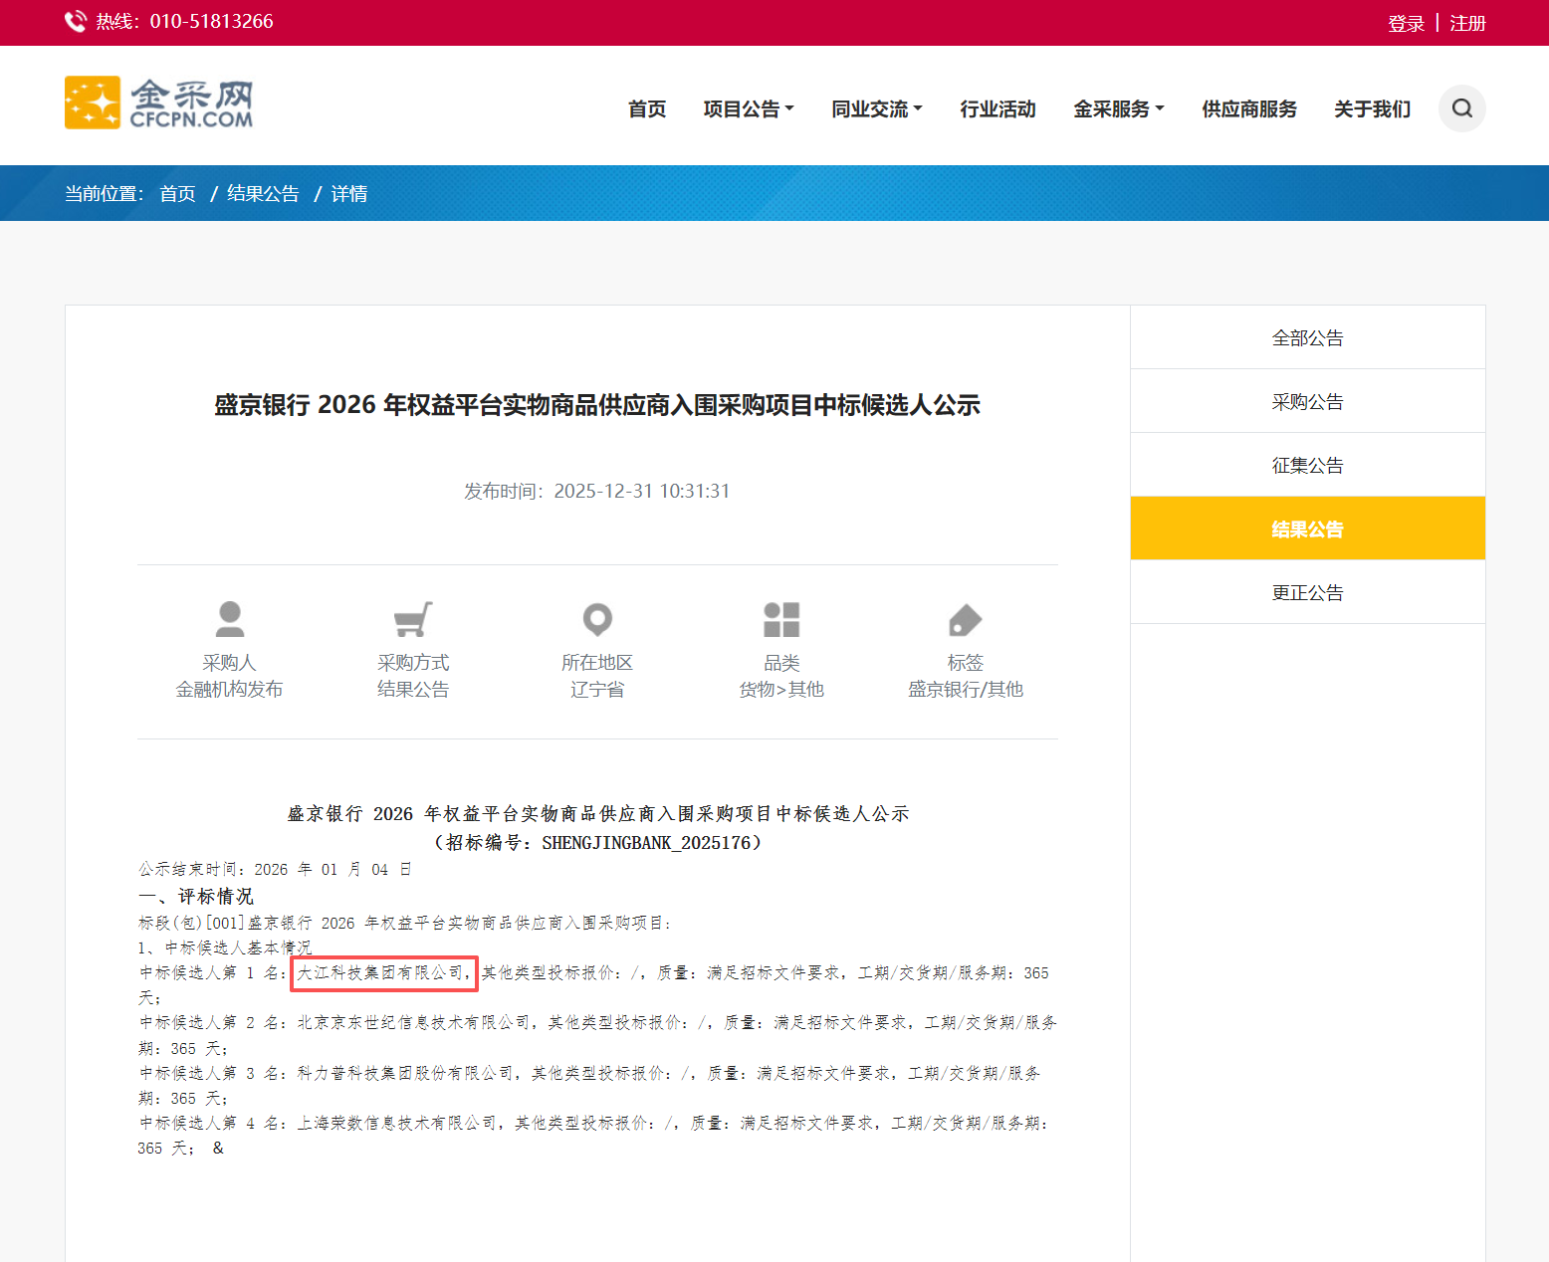
Task: Expand the 项目公告 dropdown menu
Action: click(748, 108)
